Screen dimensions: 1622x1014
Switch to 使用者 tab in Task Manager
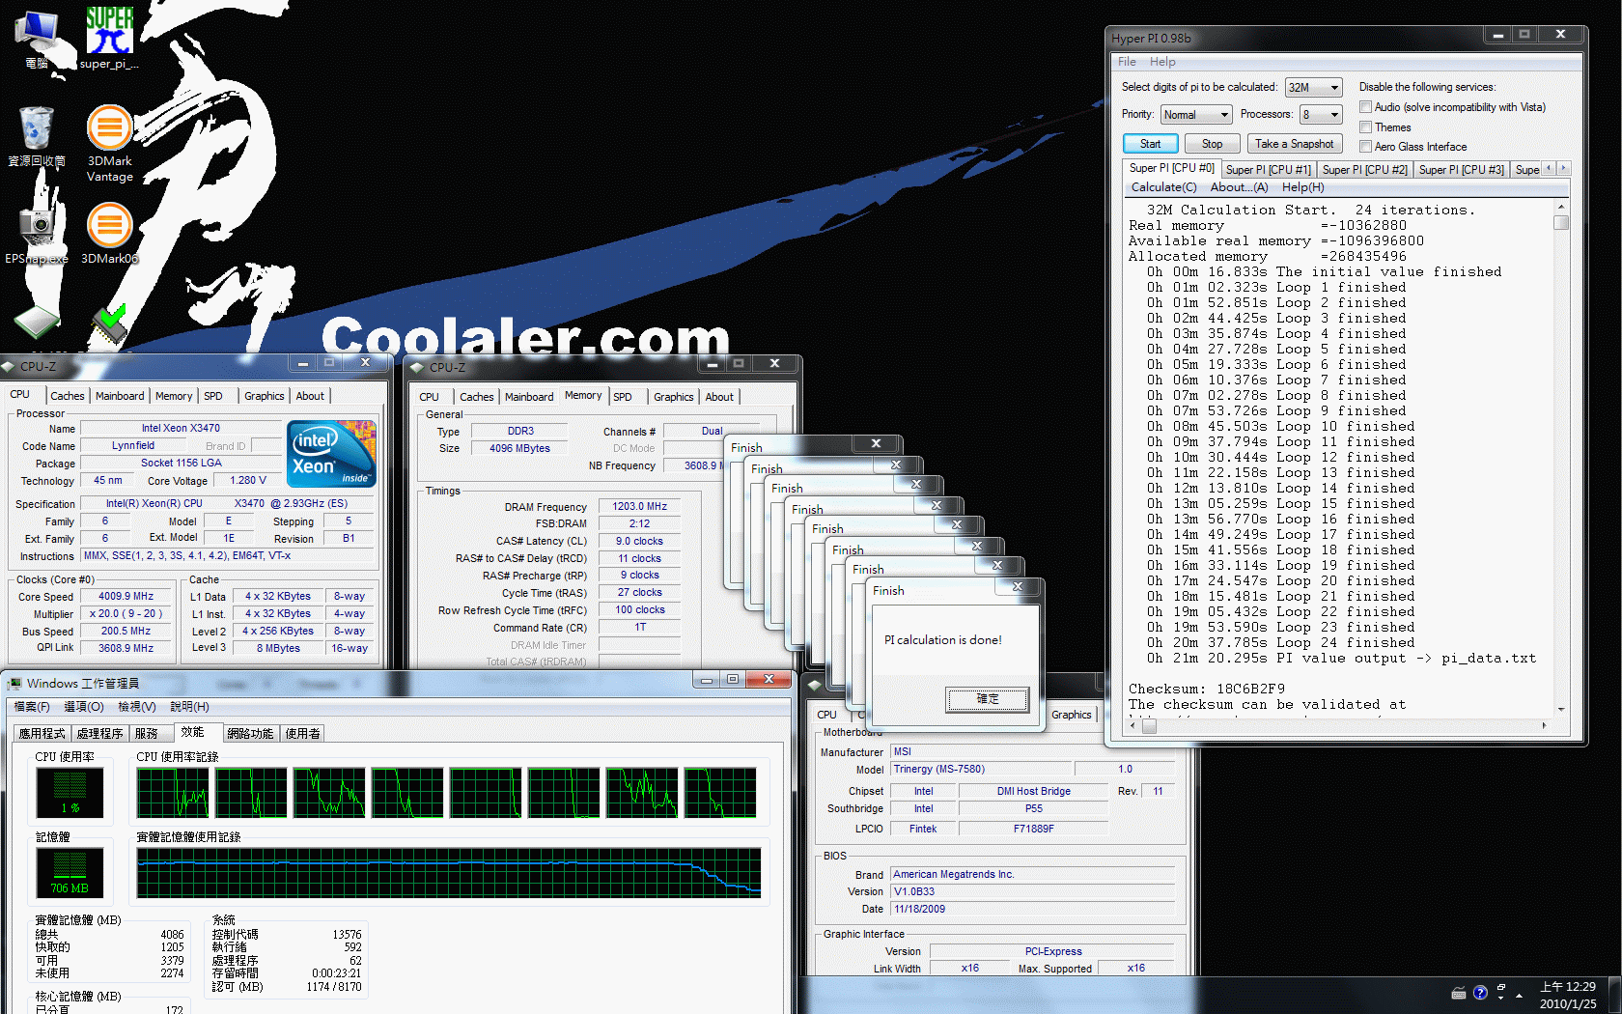[303, 734]
